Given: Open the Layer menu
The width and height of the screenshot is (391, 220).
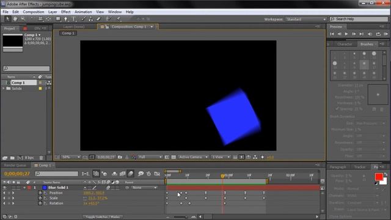Looking at the screenshot, I should [53, 12].
